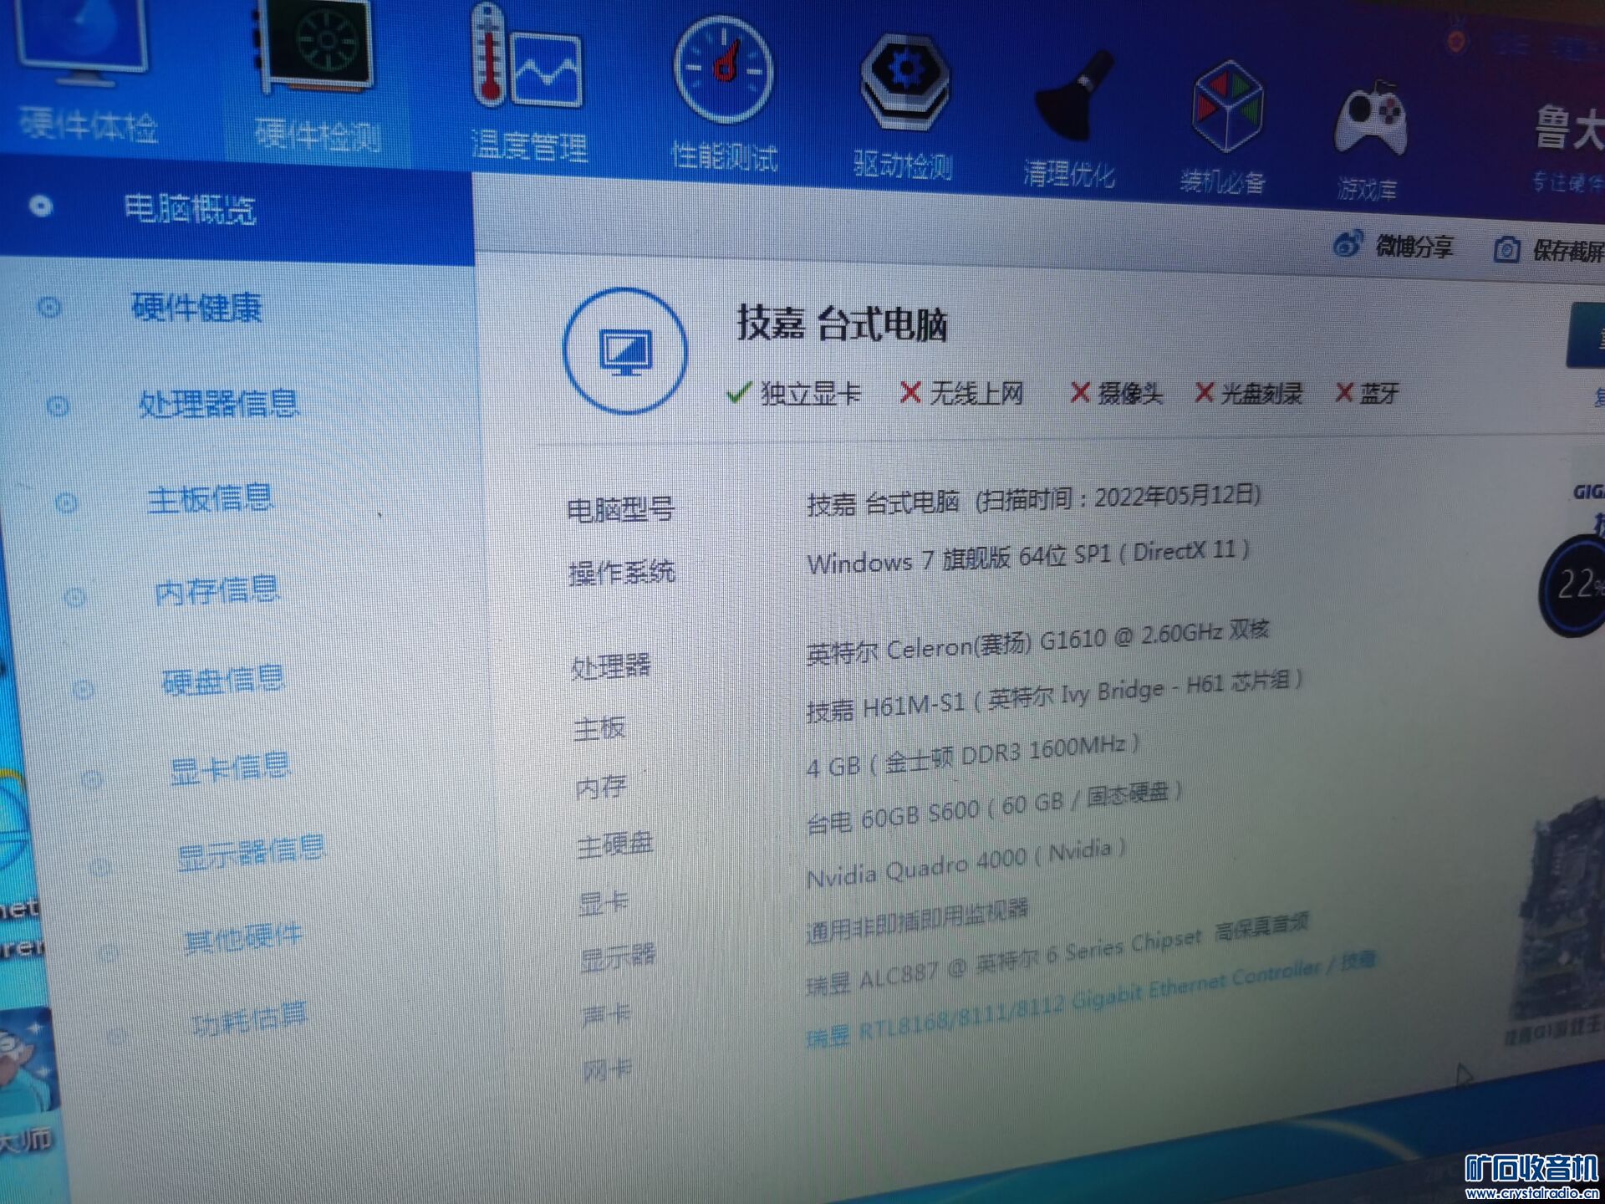Click the 主硬盘 row label
This screenshot has width=1605, height=1204.
(615, 845)
